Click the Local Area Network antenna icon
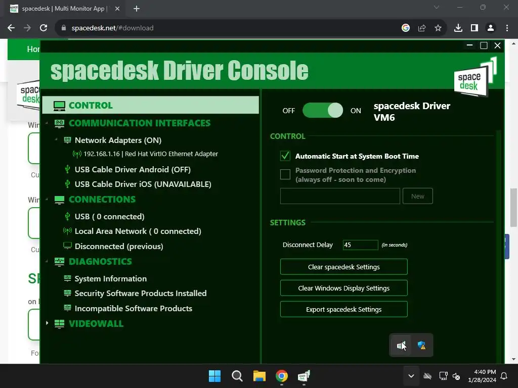Screen dimensions: 518x388 pyautogui.click(x=67, y=231)
